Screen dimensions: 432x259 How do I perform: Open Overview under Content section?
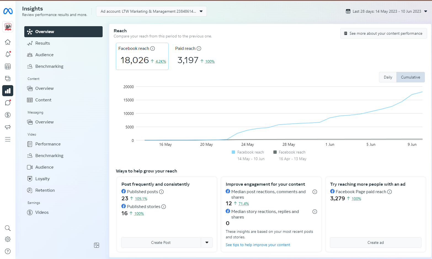pyautogui.click(x=63, y=88)
